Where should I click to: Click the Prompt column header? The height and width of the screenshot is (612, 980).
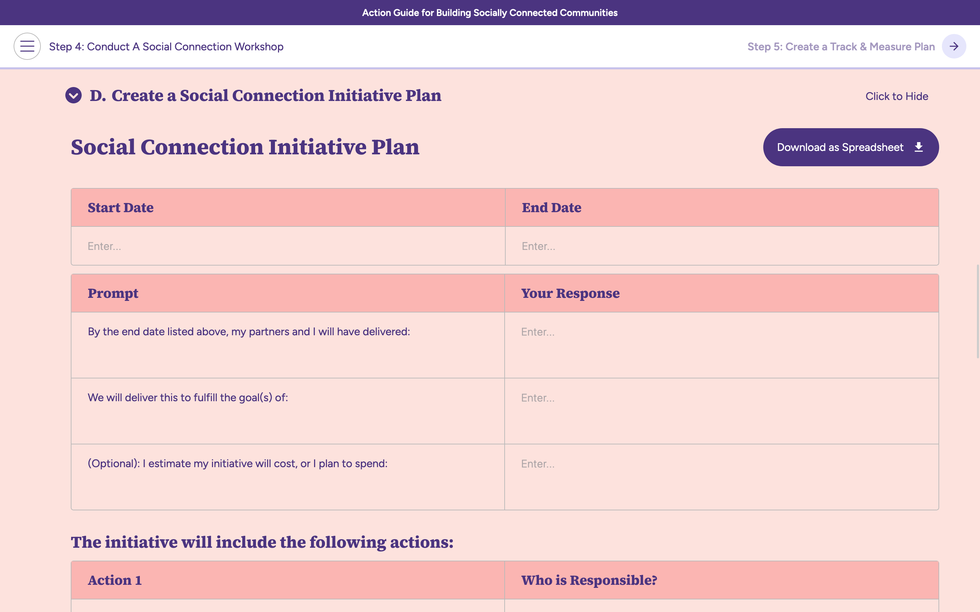pyautogui.click(x=113, y=293)
